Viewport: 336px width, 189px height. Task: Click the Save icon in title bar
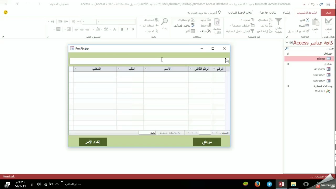[x=328, y=4]
